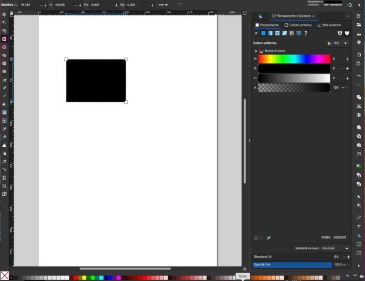Select the Selector arrow tool
Image resolution: width=365 pixels, height=281 pixels.
click(4, 14)
